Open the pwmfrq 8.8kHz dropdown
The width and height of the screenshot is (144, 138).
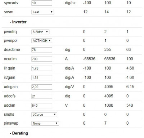[x=40, y=32]
